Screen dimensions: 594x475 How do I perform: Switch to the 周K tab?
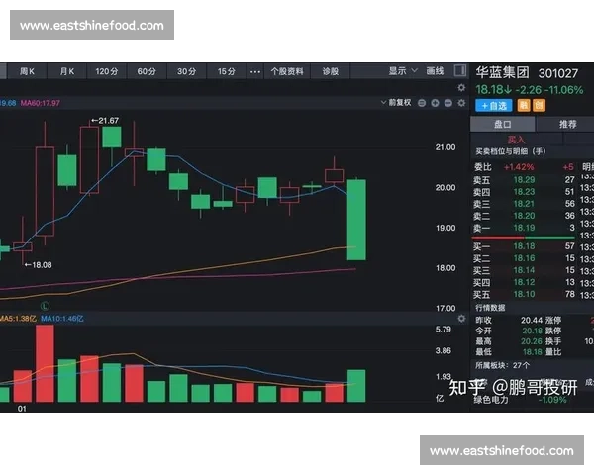coord(27,71)
